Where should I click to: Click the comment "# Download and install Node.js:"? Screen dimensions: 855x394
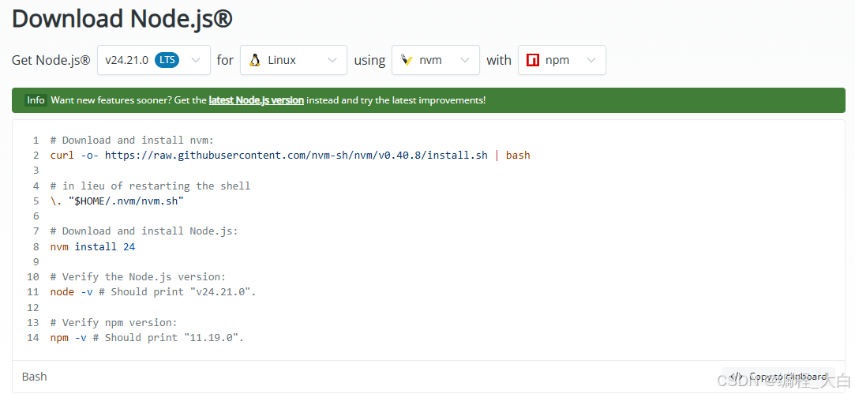[x=144, y=231]
